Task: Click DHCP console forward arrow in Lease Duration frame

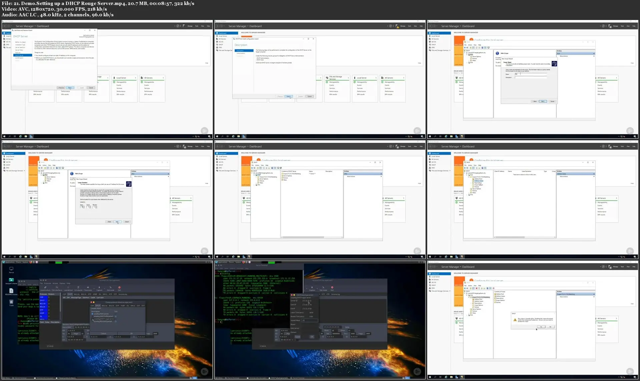Action: (42, 168)
